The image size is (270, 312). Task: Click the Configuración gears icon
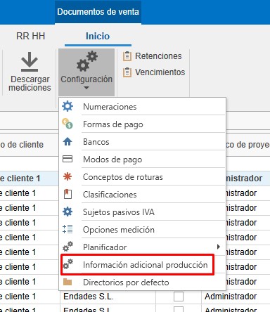point(87,61)
